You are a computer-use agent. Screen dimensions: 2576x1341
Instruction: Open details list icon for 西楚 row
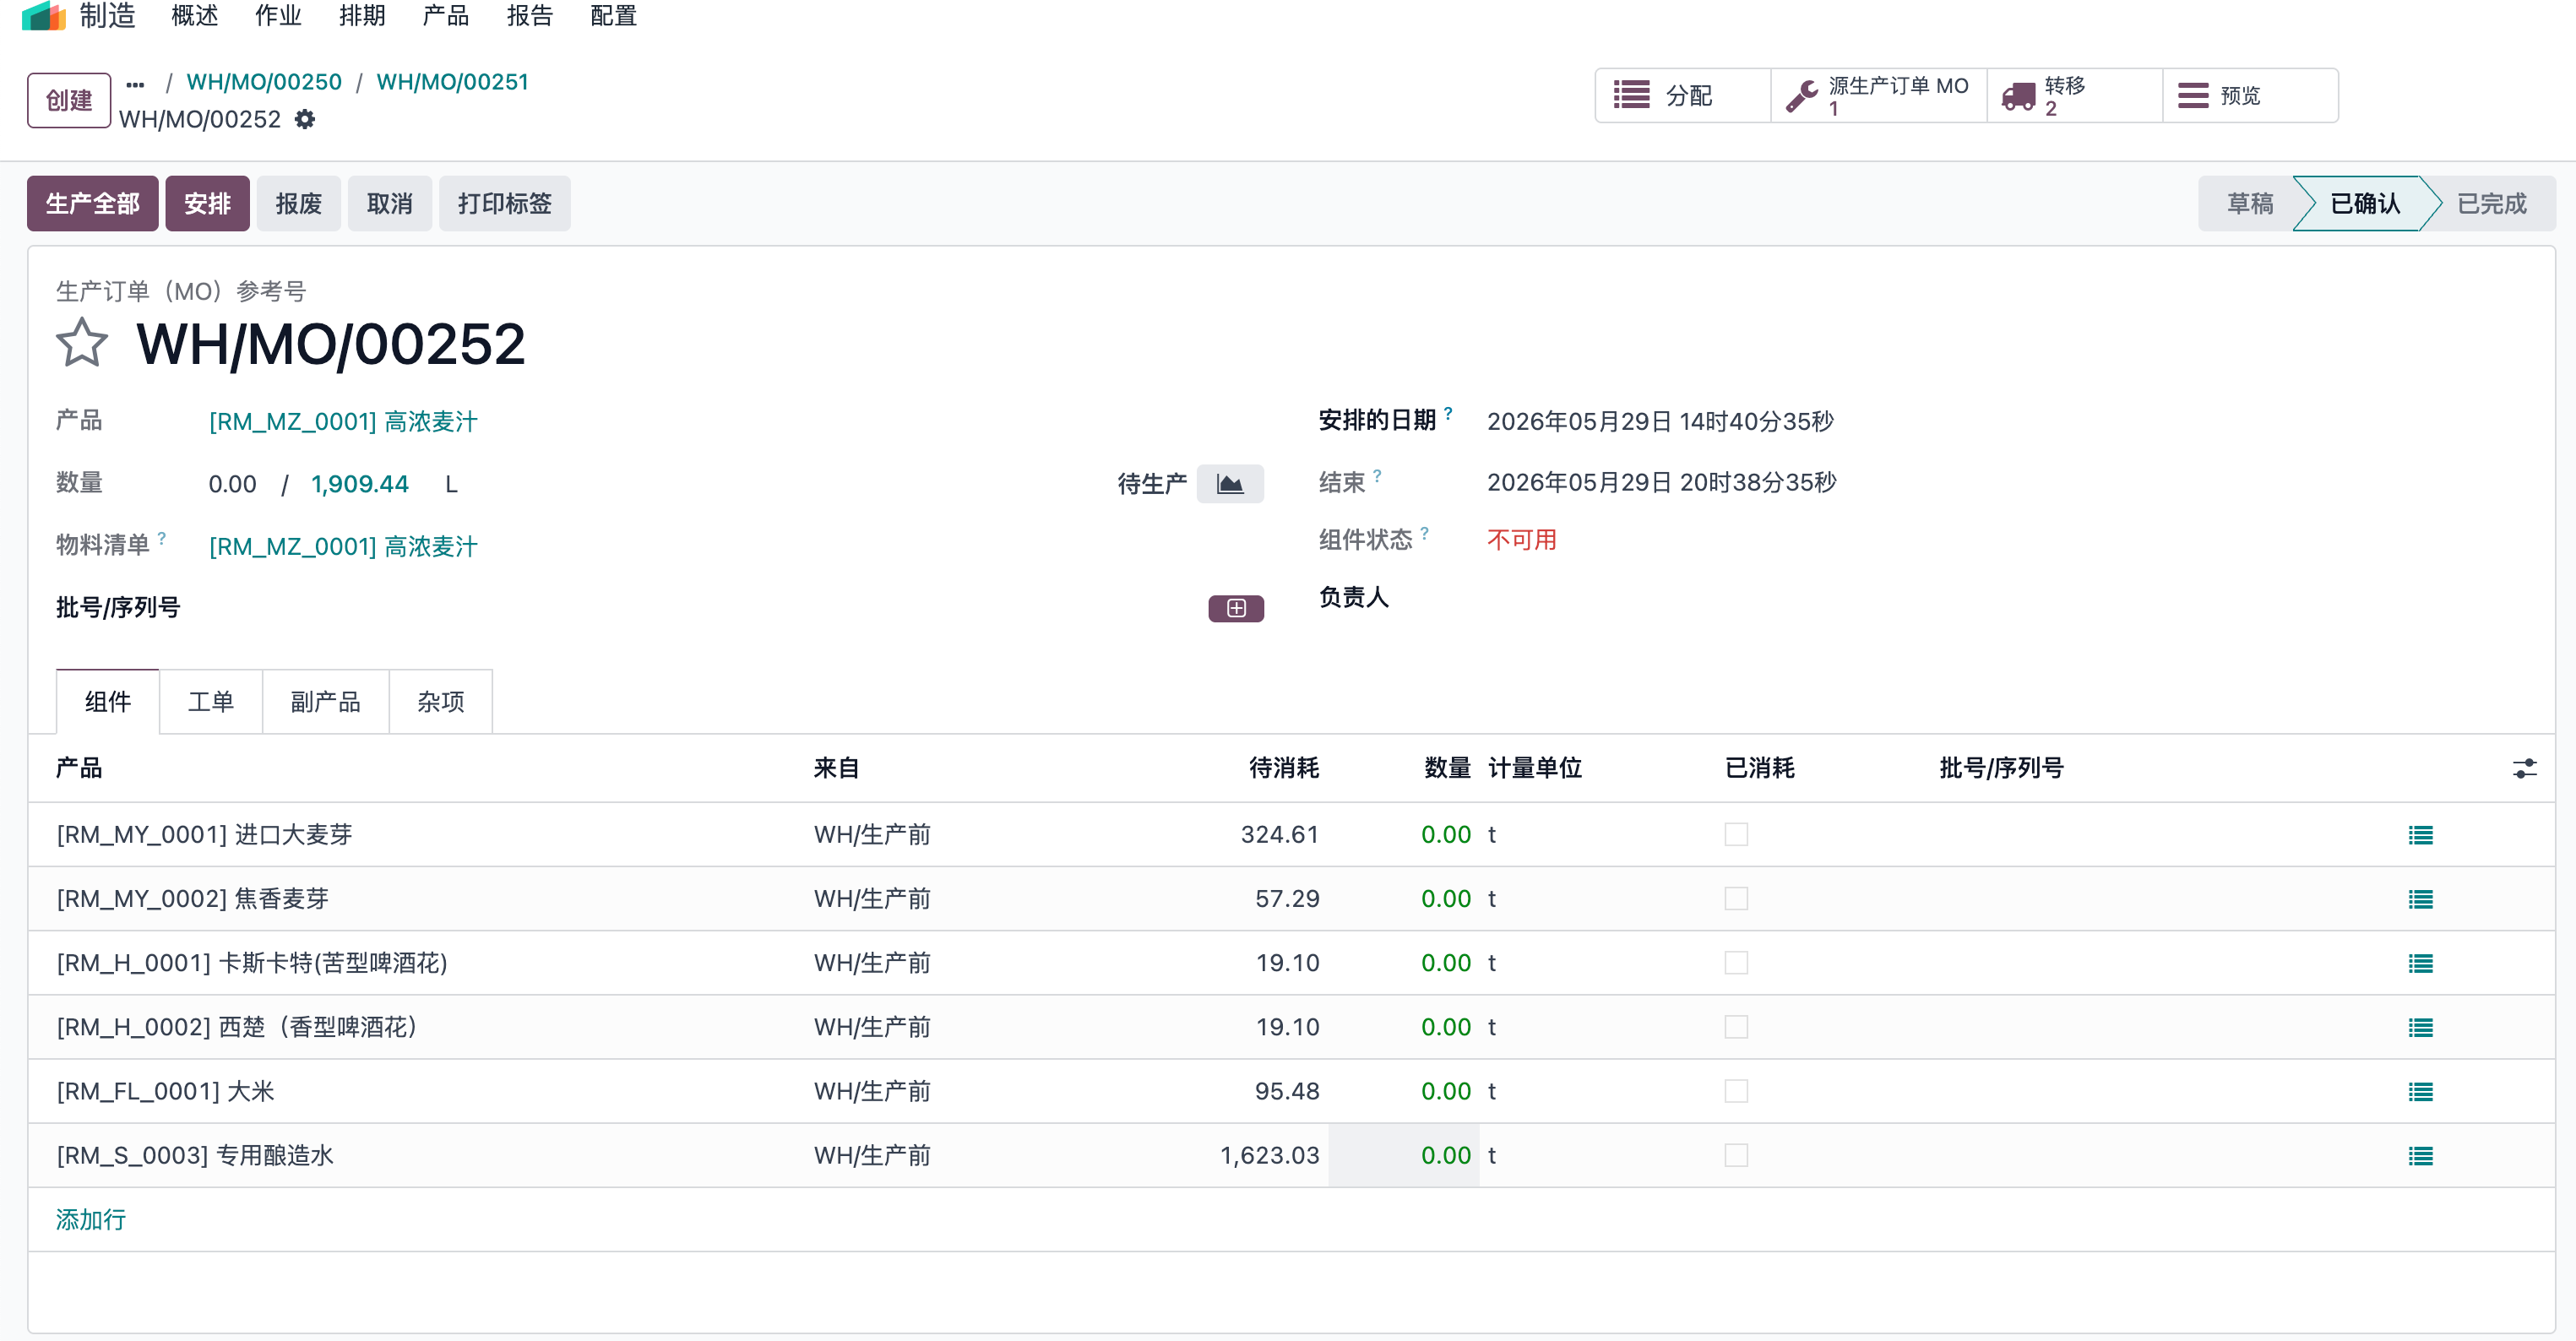click(2420, 1027)
